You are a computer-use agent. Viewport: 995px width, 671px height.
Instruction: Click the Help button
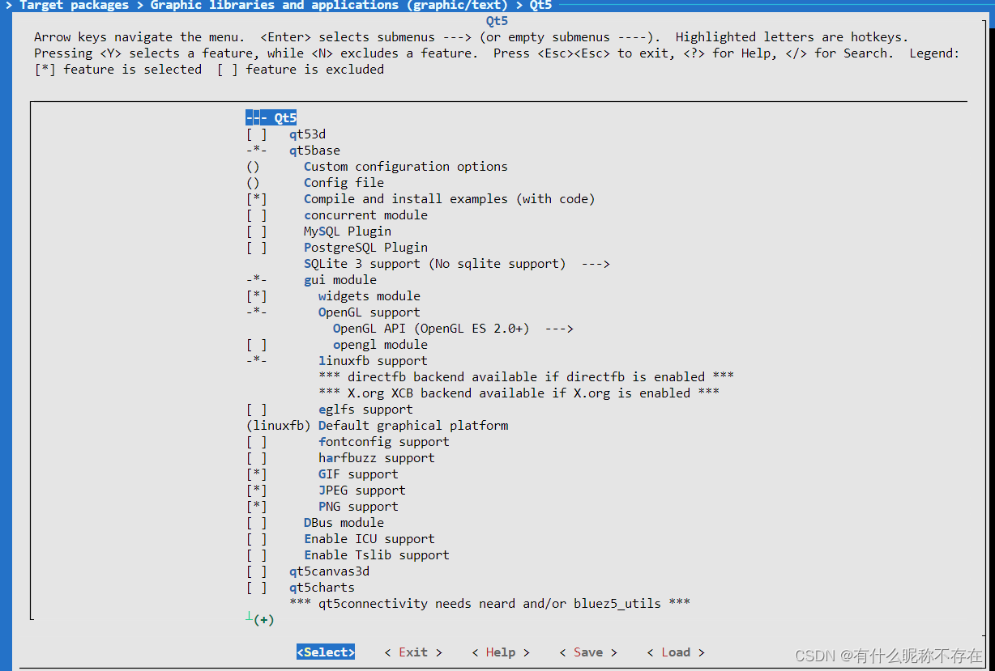click(x=501, y=652)
